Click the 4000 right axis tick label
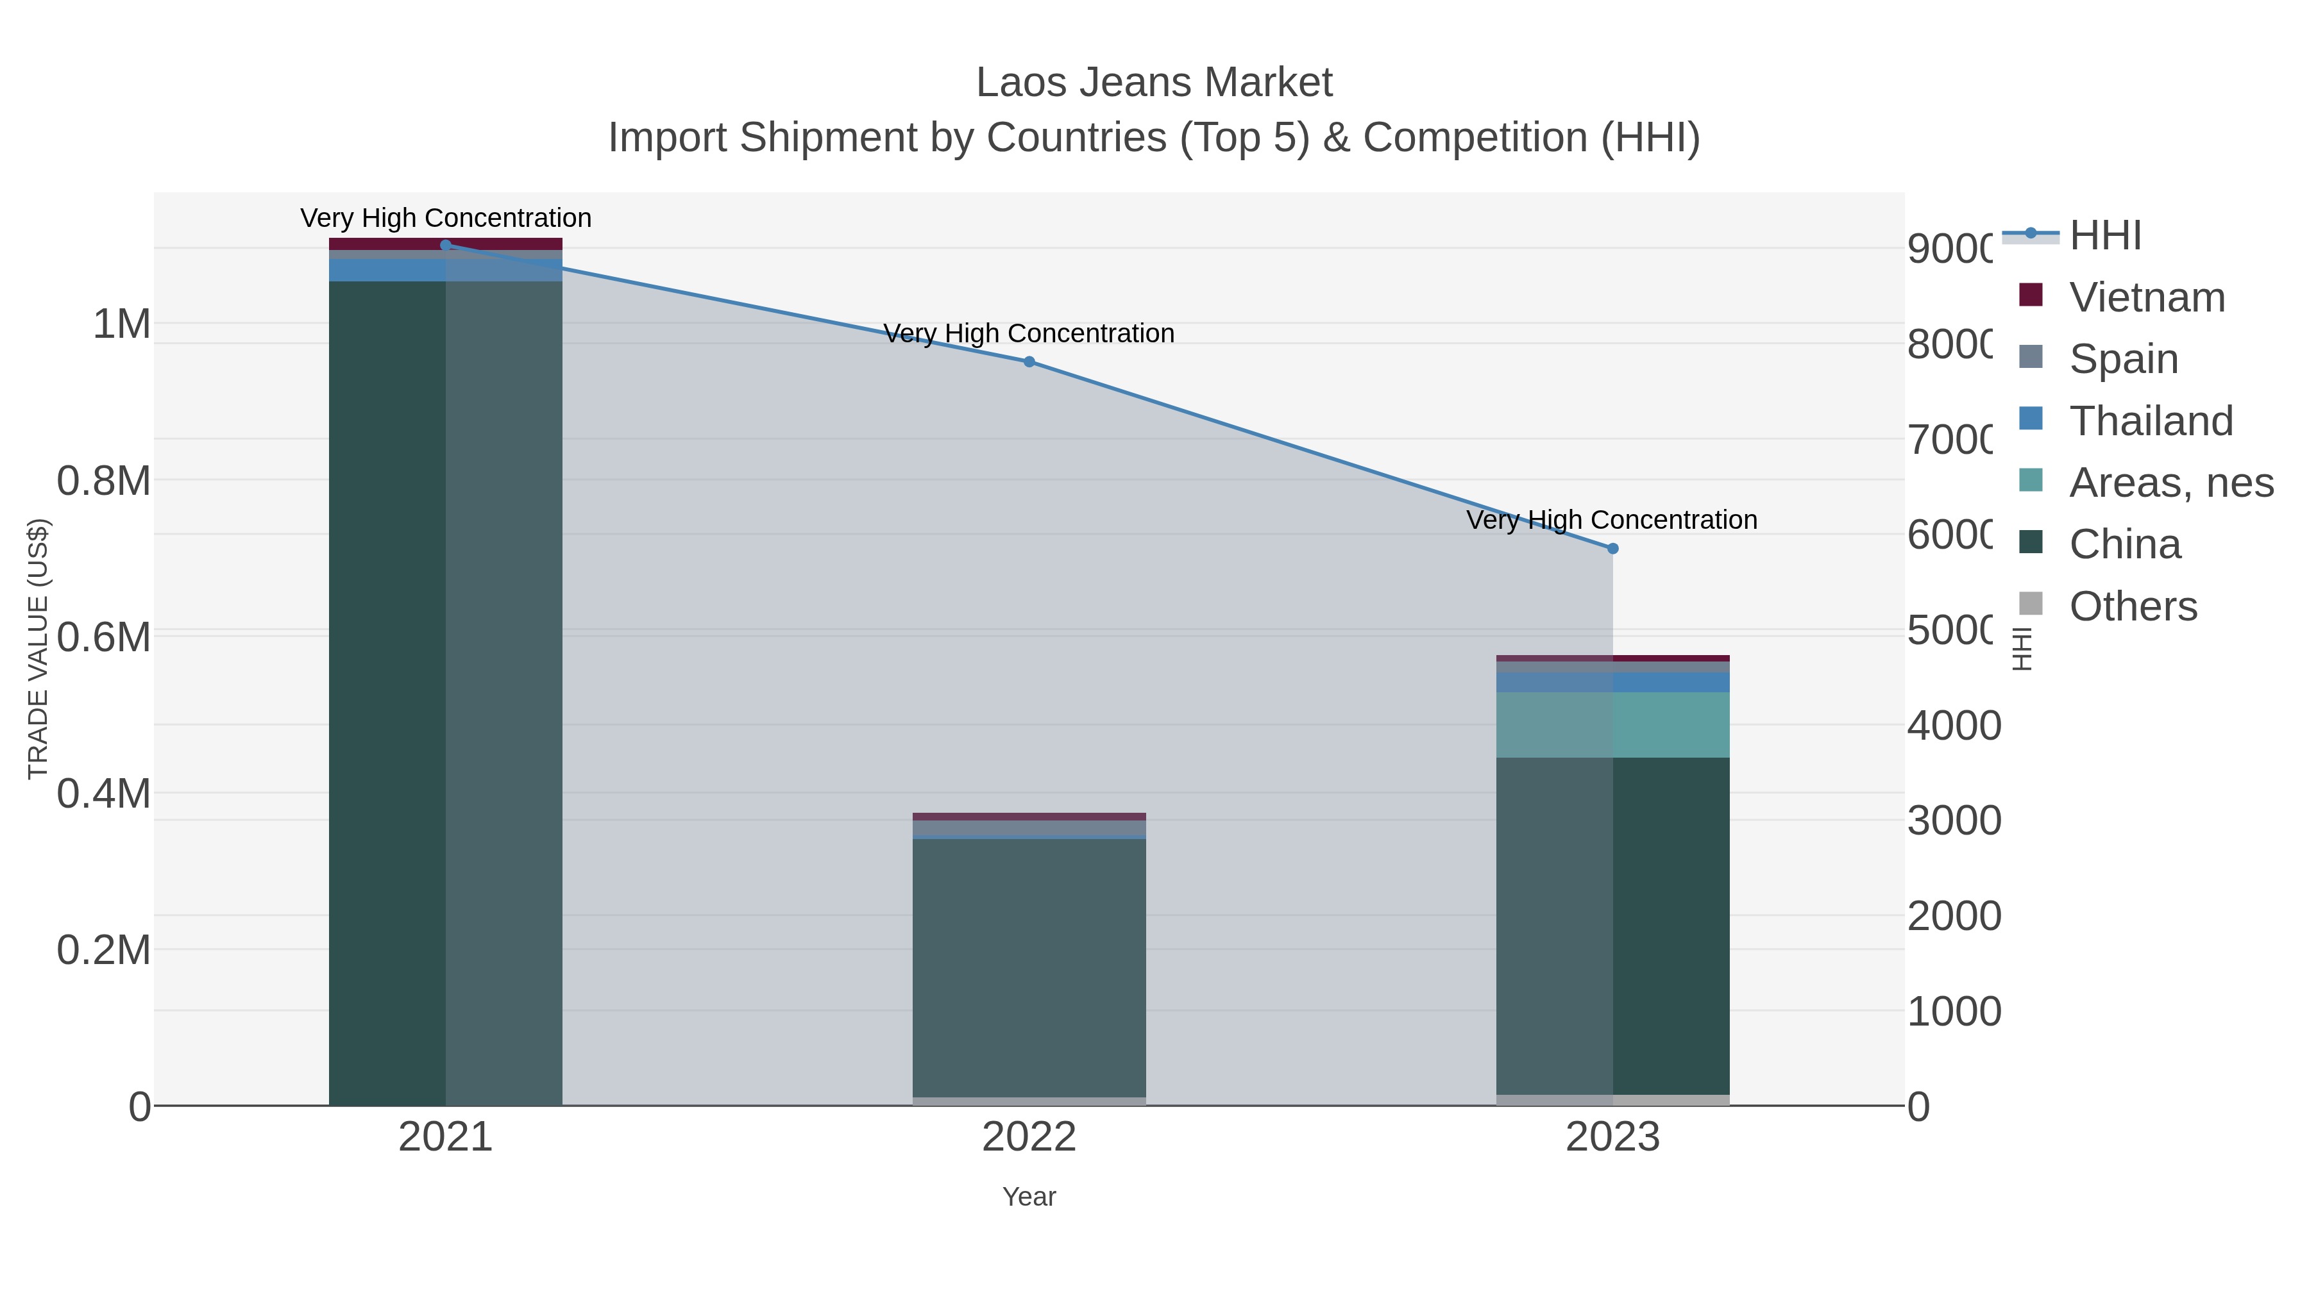The height and width of the screenshot is (1298, 2309). [1954, 726]
